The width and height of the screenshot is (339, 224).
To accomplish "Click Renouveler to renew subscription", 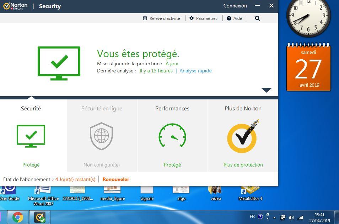I will (116, 179).
